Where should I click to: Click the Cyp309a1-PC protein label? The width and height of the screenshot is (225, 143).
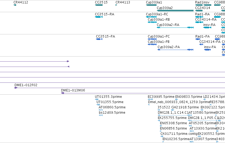tap(159, 36)
